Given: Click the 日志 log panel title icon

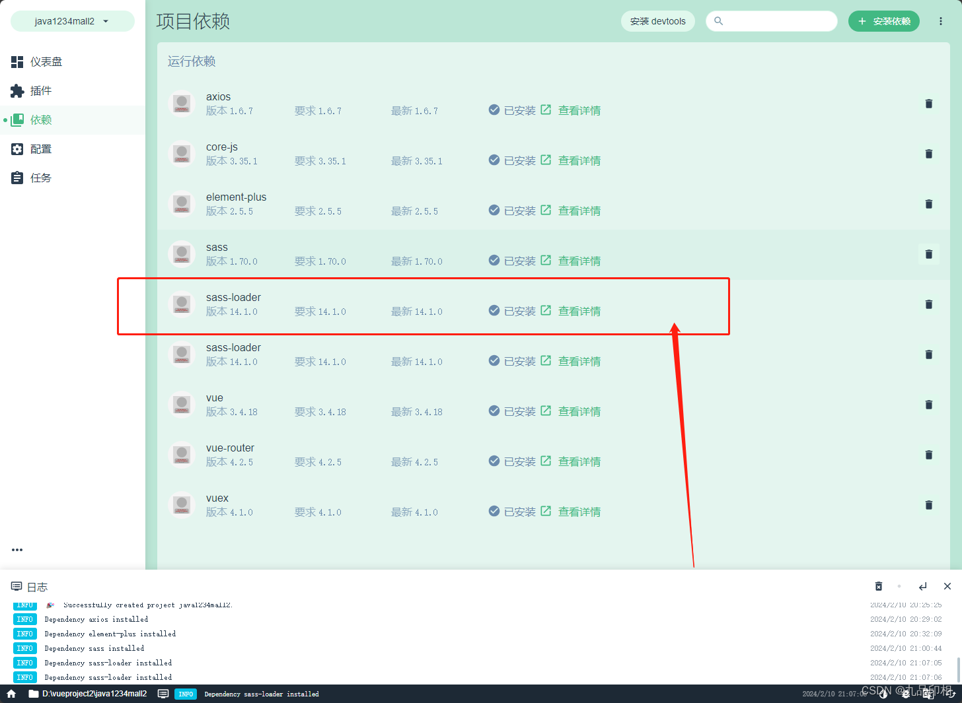Looking at the screenshot, I should point(17,586).
